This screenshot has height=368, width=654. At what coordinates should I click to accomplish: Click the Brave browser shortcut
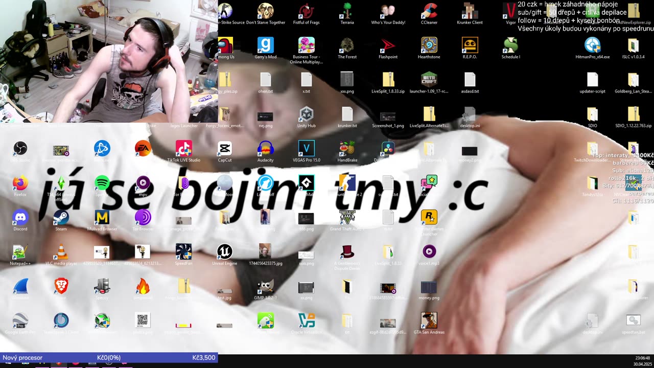(x=61, y=288)
